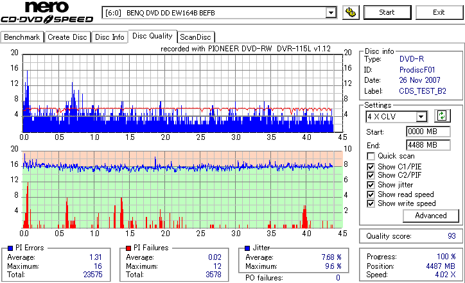
Task: Click the End position field 4488 MB
Action: click(x=428, y=145)
